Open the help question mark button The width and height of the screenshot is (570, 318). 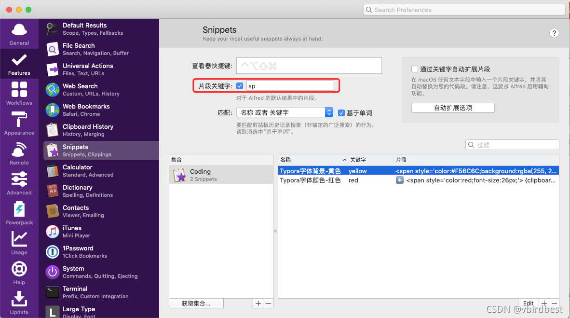554,33
